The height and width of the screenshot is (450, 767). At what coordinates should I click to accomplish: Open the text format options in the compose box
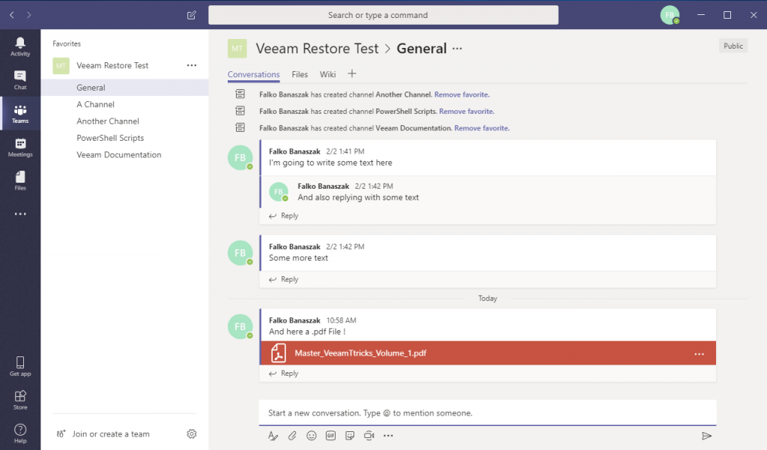tap(273, 436)
